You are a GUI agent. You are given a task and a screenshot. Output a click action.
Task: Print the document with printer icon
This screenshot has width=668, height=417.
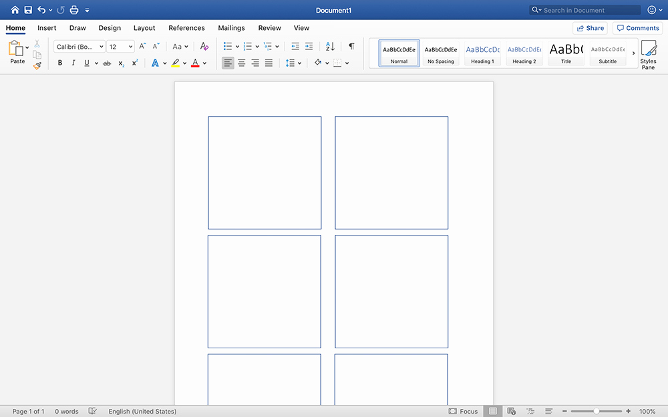coord(74,10)
